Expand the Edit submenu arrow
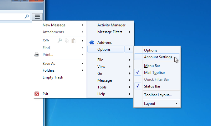 [x=82, y=41]
